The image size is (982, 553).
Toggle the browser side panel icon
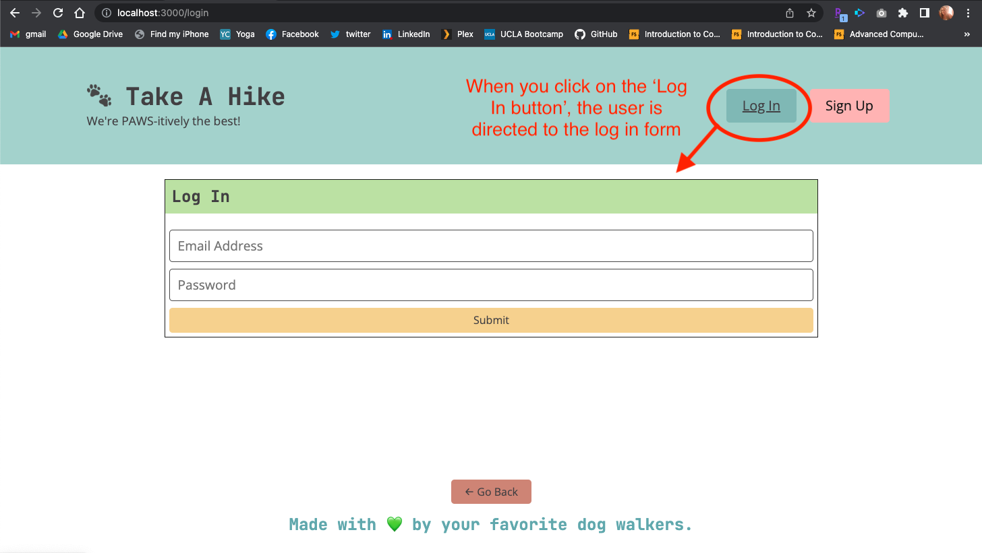click(925, 13)
